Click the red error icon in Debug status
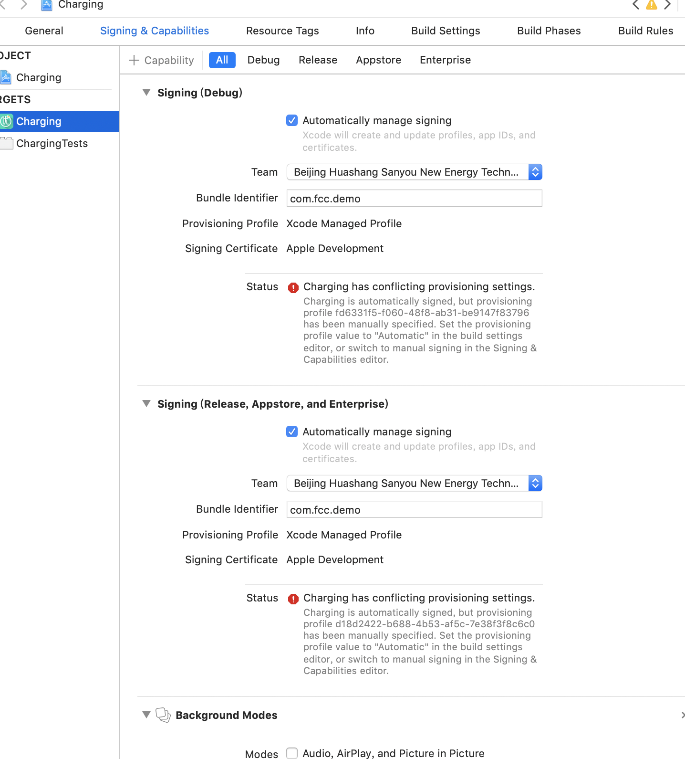This screenshot has height=759, width=685. point(293,287)
